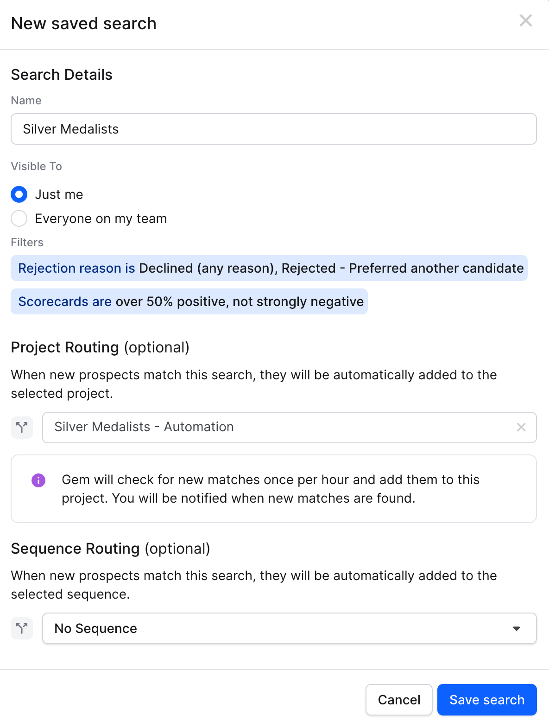Click the Just me label text

59,195
